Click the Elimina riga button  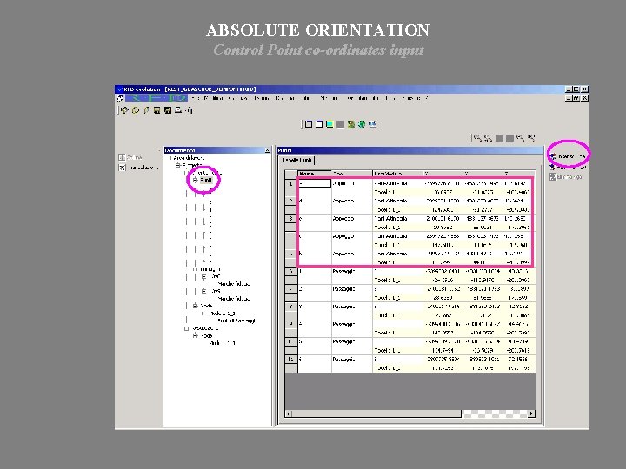click(566, 176)
